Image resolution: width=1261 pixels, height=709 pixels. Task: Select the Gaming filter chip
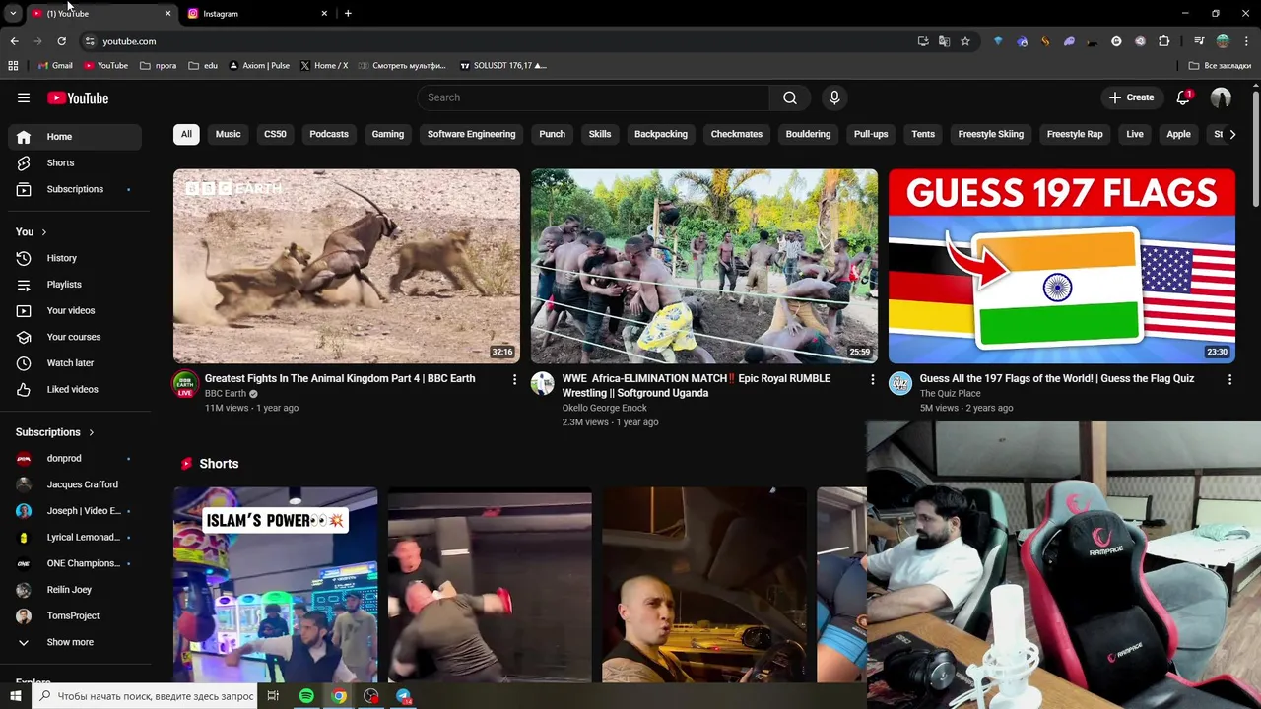click(388, 134)
